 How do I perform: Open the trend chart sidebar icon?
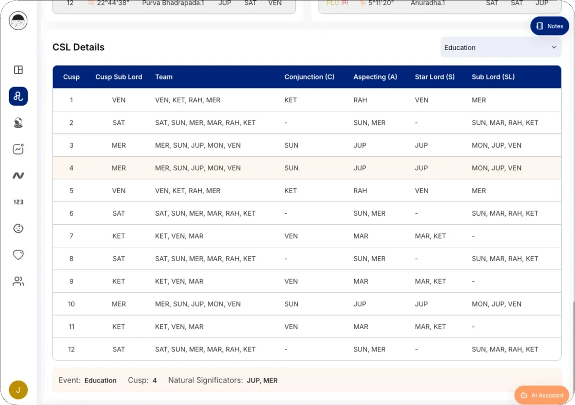(18, 149)
